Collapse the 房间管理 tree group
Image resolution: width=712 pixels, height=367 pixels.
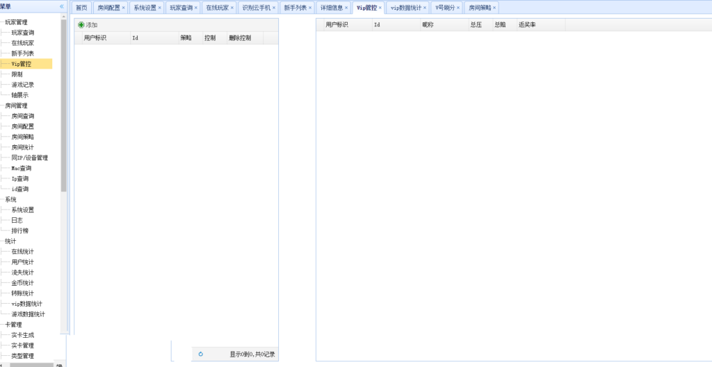16,105
